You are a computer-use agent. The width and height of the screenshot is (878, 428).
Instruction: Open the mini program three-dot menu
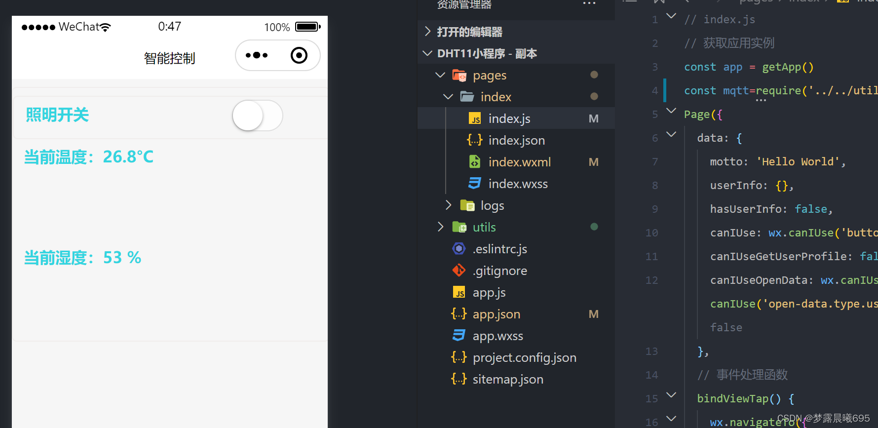[x=257, y=55]
